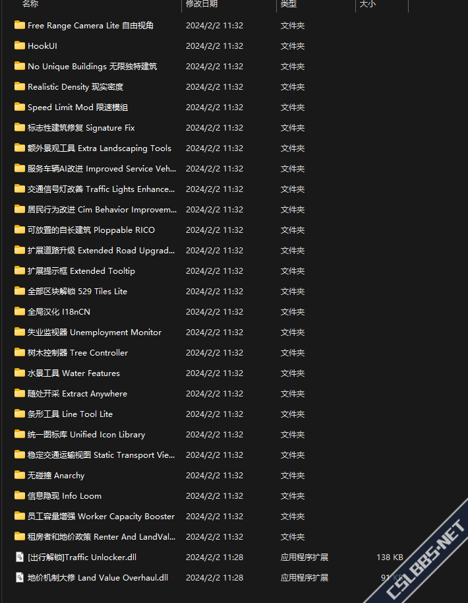
Task: Sort by the 名称 column header
Action: [30, 4]
